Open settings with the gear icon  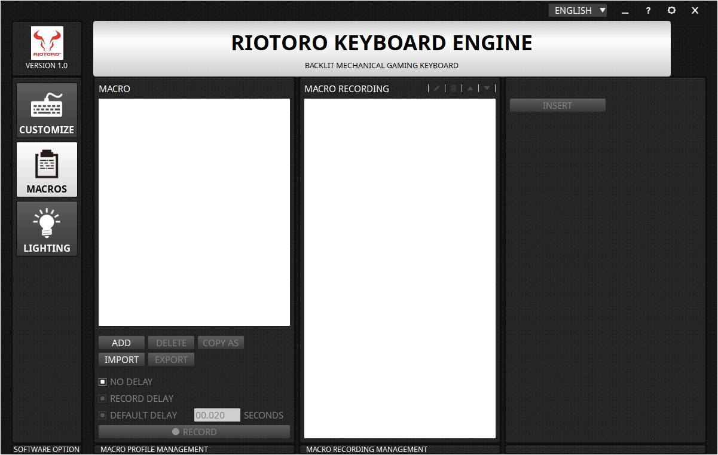click(671, 11)
